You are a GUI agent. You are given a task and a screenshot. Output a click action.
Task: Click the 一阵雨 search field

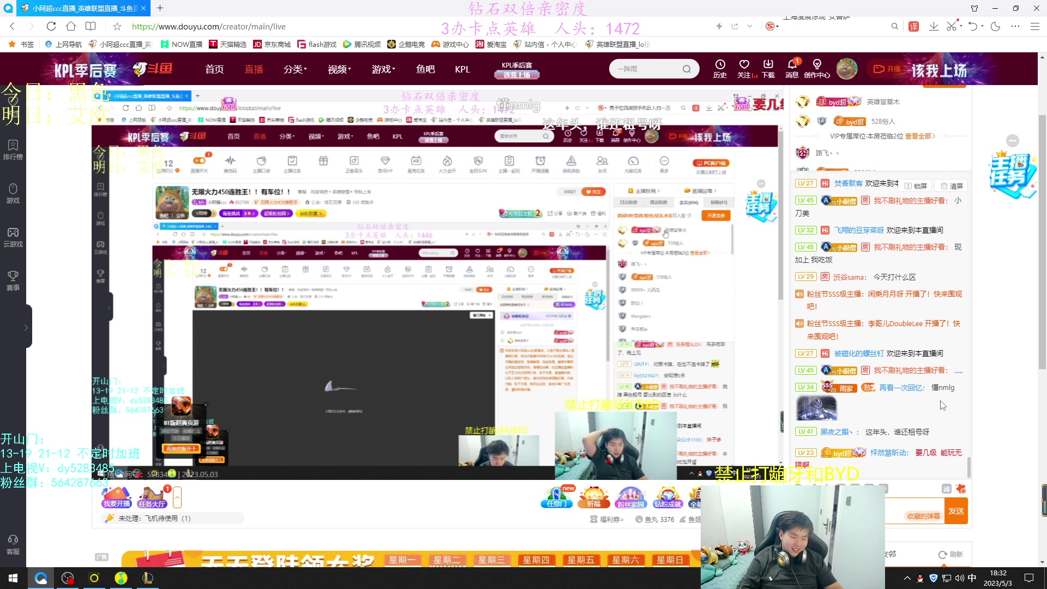click(x=649, y=69)
